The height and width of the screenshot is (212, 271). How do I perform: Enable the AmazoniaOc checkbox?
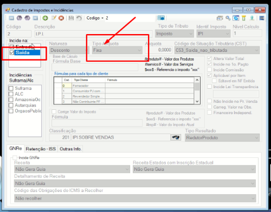(x=11, y=100)
